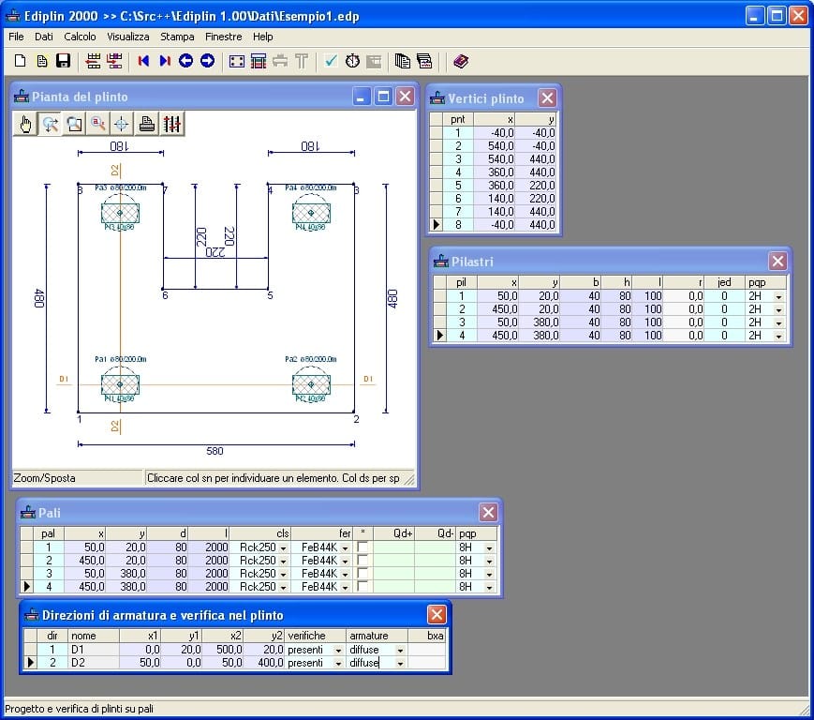Screen dimensions: 814x720
Task: Toggle the checkbox in Pali row 4
Action: [363, 587]
